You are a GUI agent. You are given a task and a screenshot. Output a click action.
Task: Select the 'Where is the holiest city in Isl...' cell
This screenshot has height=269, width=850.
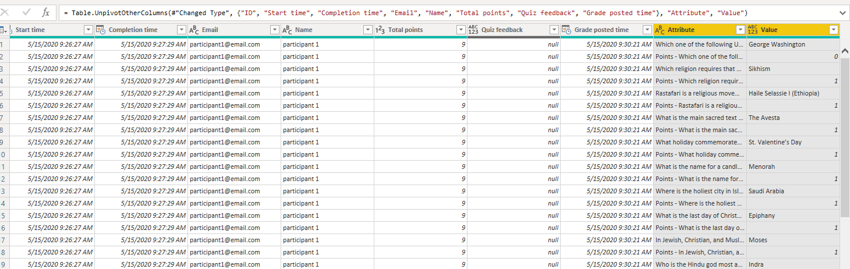tap(700, 191)
